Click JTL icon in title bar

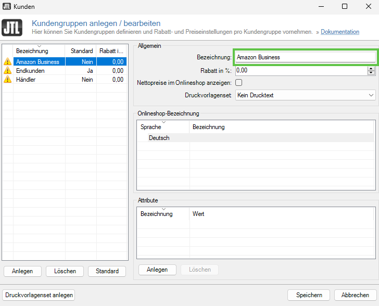7,6
